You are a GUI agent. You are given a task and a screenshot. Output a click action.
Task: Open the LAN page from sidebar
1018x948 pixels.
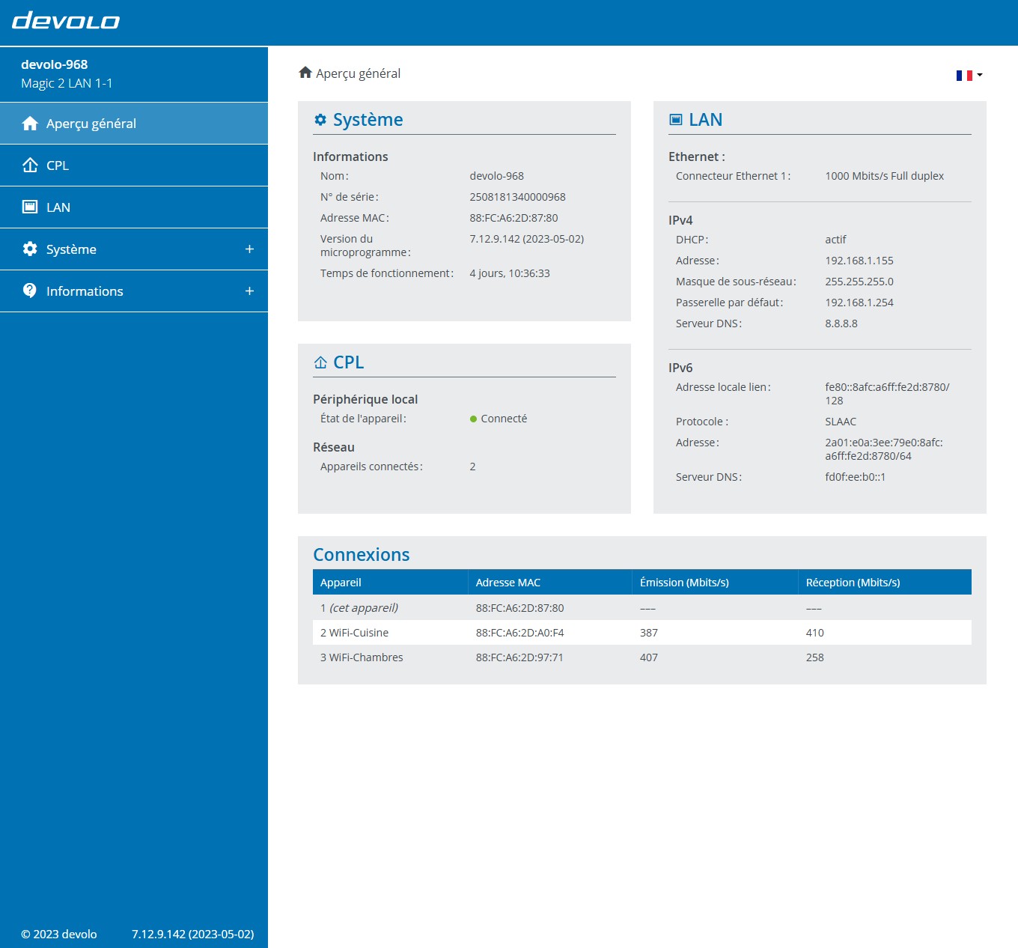(58, 207)
